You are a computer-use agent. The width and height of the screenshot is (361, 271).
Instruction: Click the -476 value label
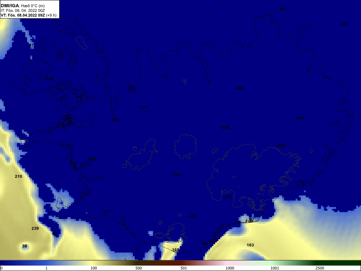[x=192, y=216]
